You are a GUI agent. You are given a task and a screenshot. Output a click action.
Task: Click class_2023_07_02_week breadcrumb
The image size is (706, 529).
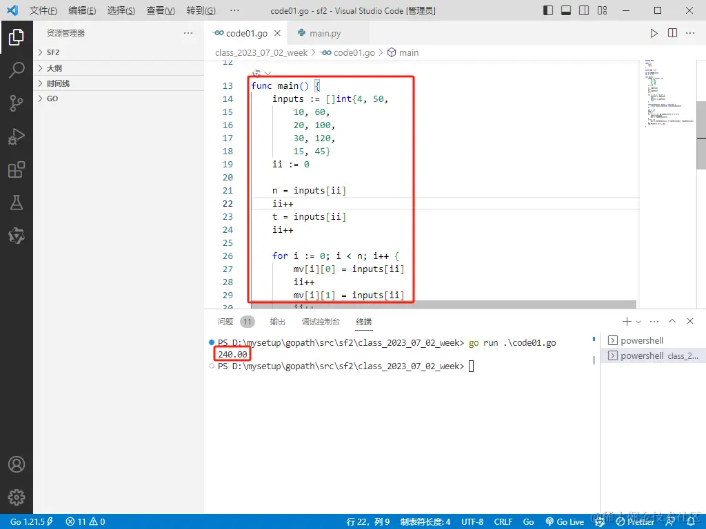point(261,52)
